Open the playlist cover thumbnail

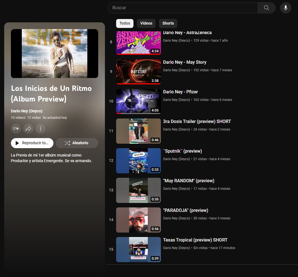coord(55,54)
